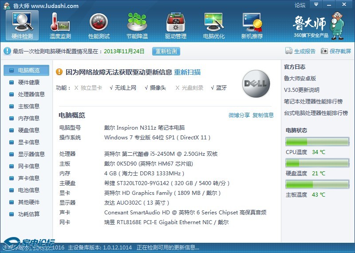
Task: Open the 微博分享 Weibo share link
Action: tap(239, 115)
